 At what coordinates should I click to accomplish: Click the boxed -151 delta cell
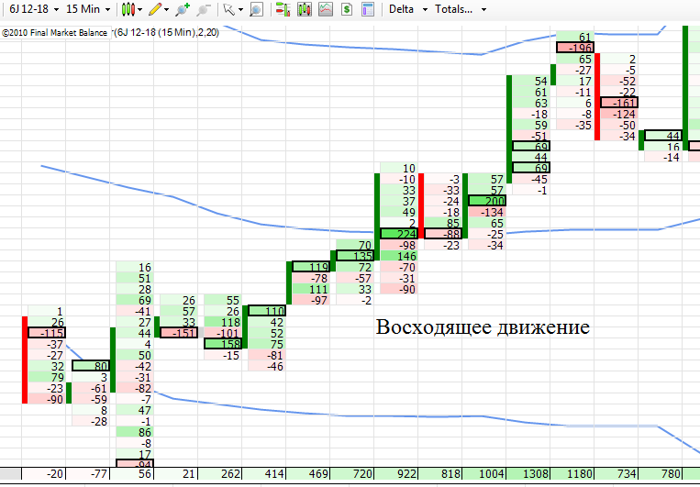click(x=179, y=333)
